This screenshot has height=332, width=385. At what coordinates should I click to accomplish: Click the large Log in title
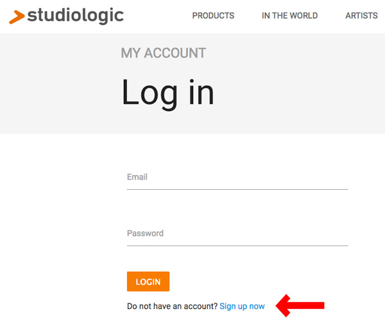(167, 93)
